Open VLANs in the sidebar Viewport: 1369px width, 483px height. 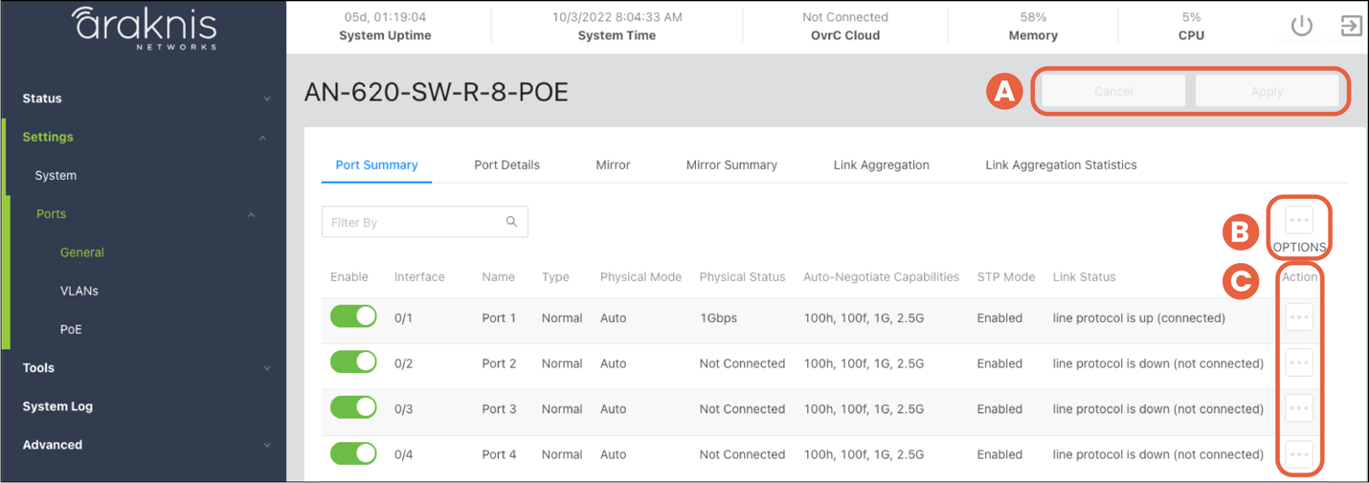pos(79,291)
